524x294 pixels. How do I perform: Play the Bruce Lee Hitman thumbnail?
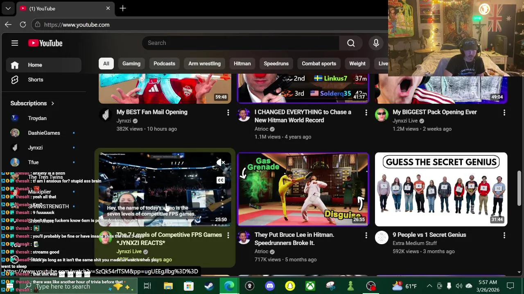click(303, 189)
